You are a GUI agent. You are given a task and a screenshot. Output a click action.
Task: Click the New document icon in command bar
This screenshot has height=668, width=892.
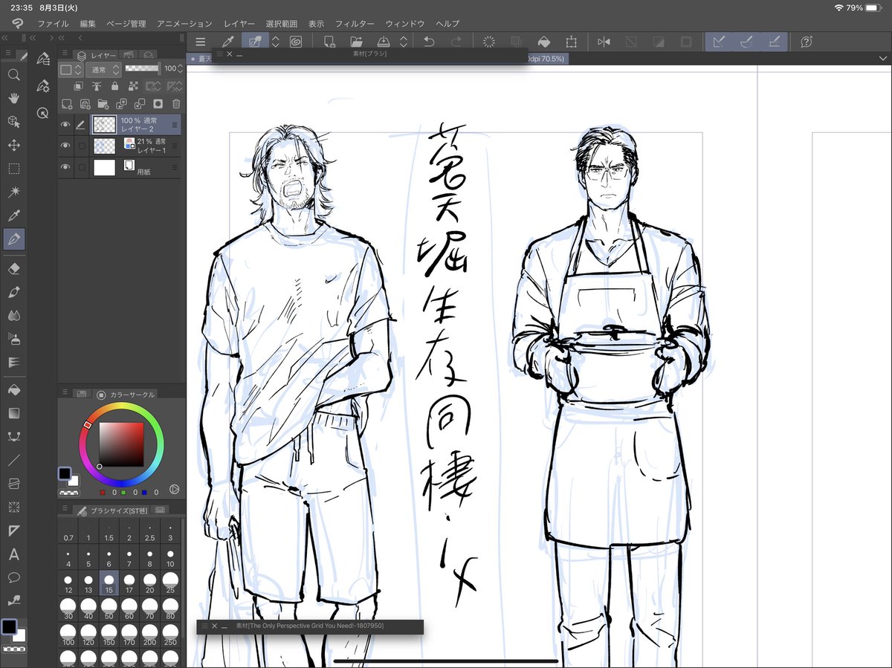[329, 42]
